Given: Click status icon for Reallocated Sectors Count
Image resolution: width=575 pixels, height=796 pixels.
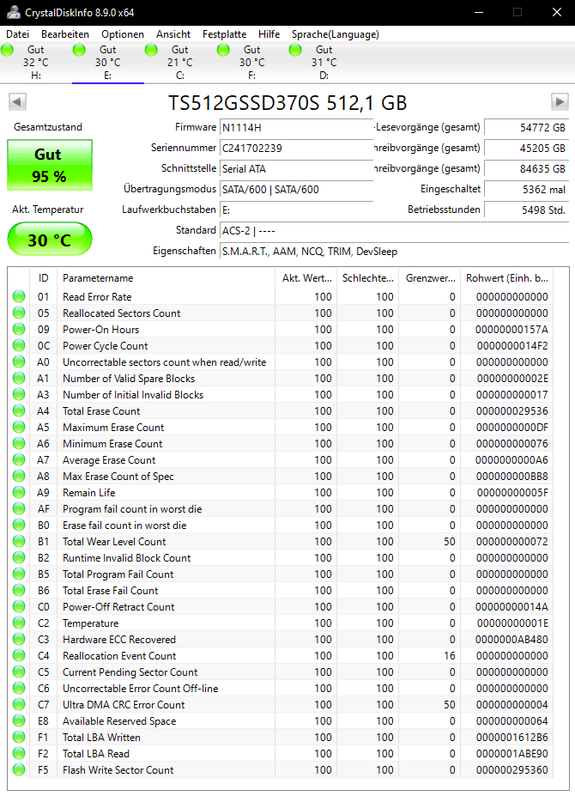Looking at the screenshot, I should [19, 313].
